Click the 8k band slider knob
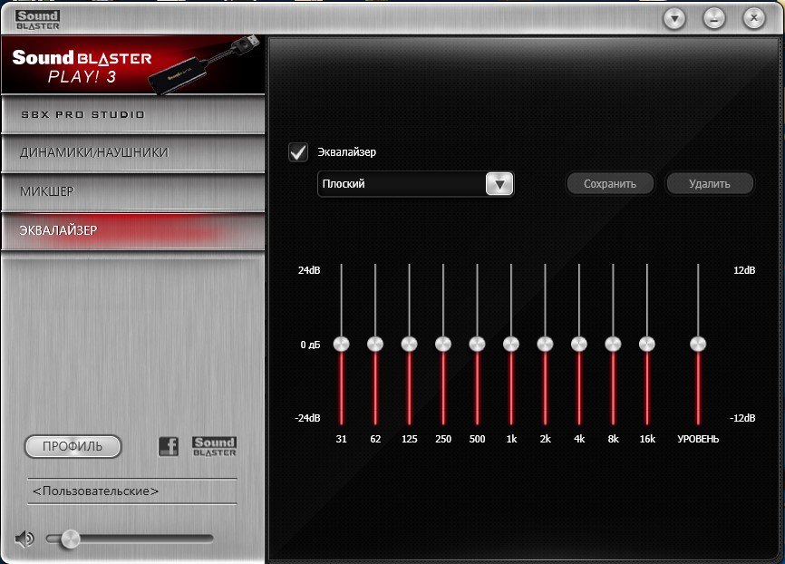This screenshot has width=785, height=564. pyautogui.click(x=614, y=344)
